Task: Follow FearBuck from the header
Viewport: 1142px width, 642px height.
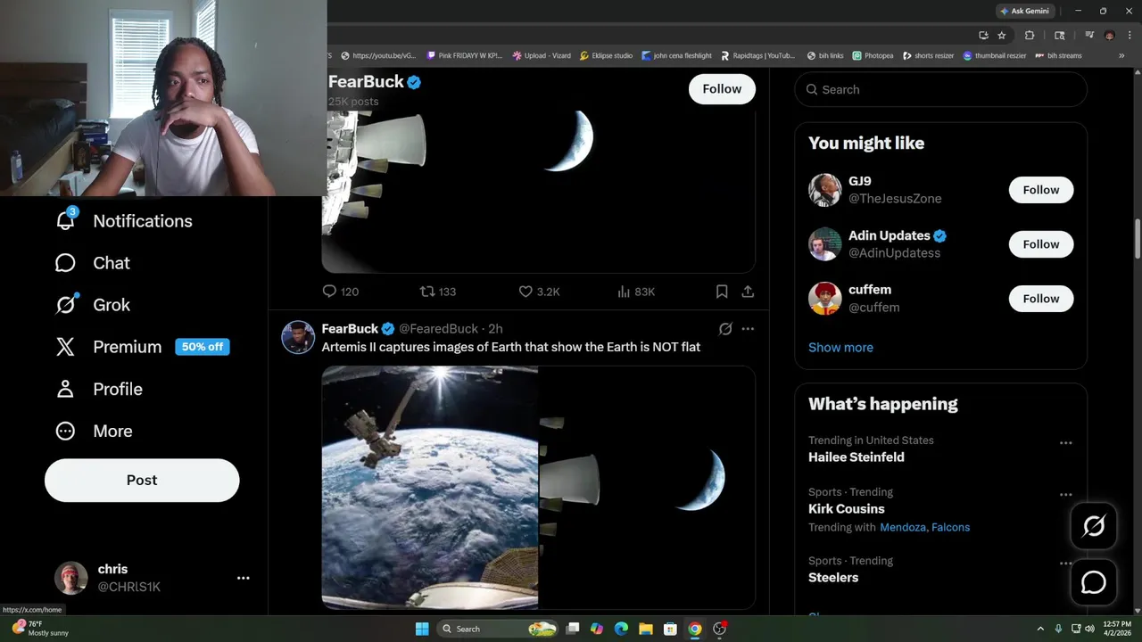Action: point(722,89)
